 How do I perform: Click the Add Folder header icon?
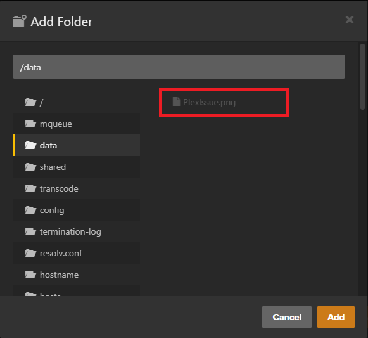point(20,21)
